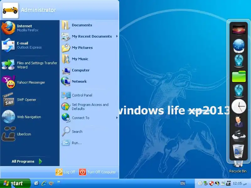Click the analog clock dock icon

coord(239,106)
